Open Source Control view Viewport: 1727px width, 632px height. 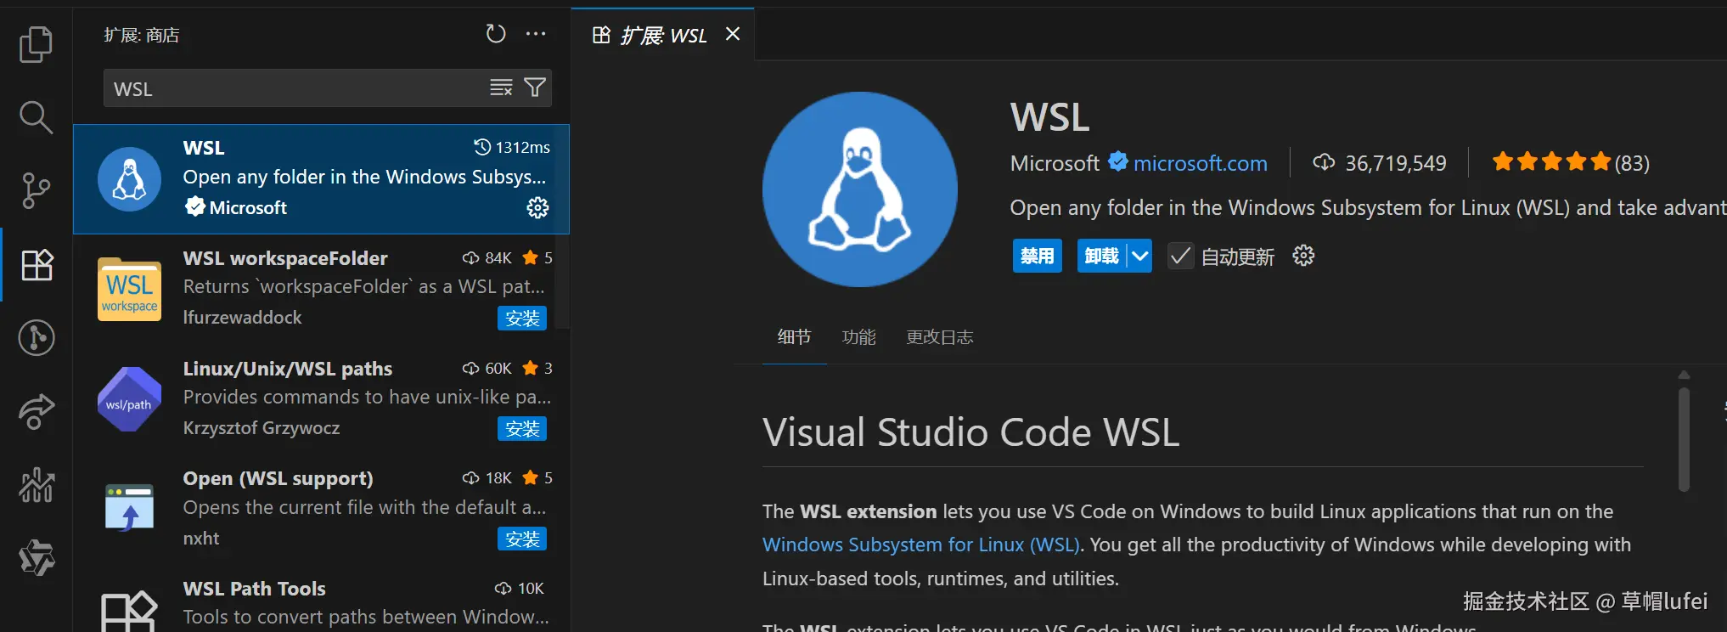pyautogui.click(x=36, y=190)
